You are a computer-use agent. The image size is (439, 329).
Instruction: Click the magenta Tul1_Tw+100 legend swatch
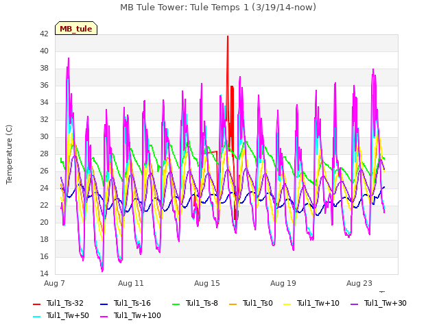click(x=104, y=317)
